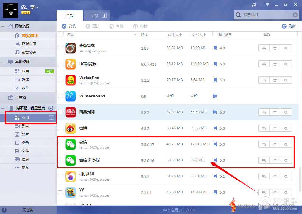Click the 网易新闻 app icon
302x214 pixels.
pos(71,112)
